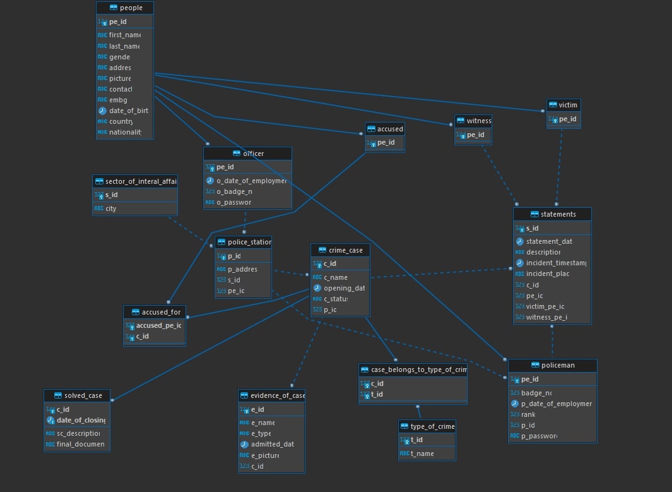The width and height of the screenshot is (672, 492).
Task: Click the numeric type icon beside rank
Action: click(x=515, y=414)
